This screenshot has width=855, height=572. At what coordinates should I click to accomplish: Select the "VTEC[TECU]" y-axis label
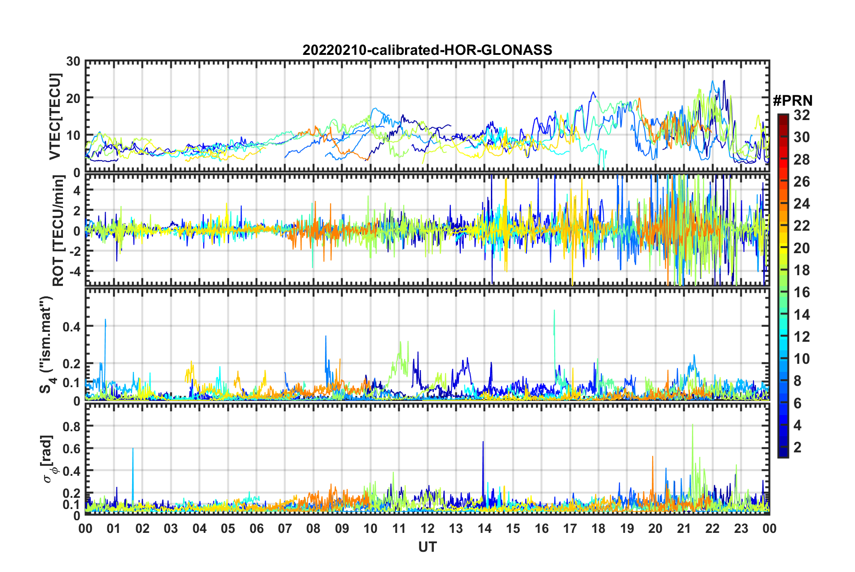coord(55,116)
